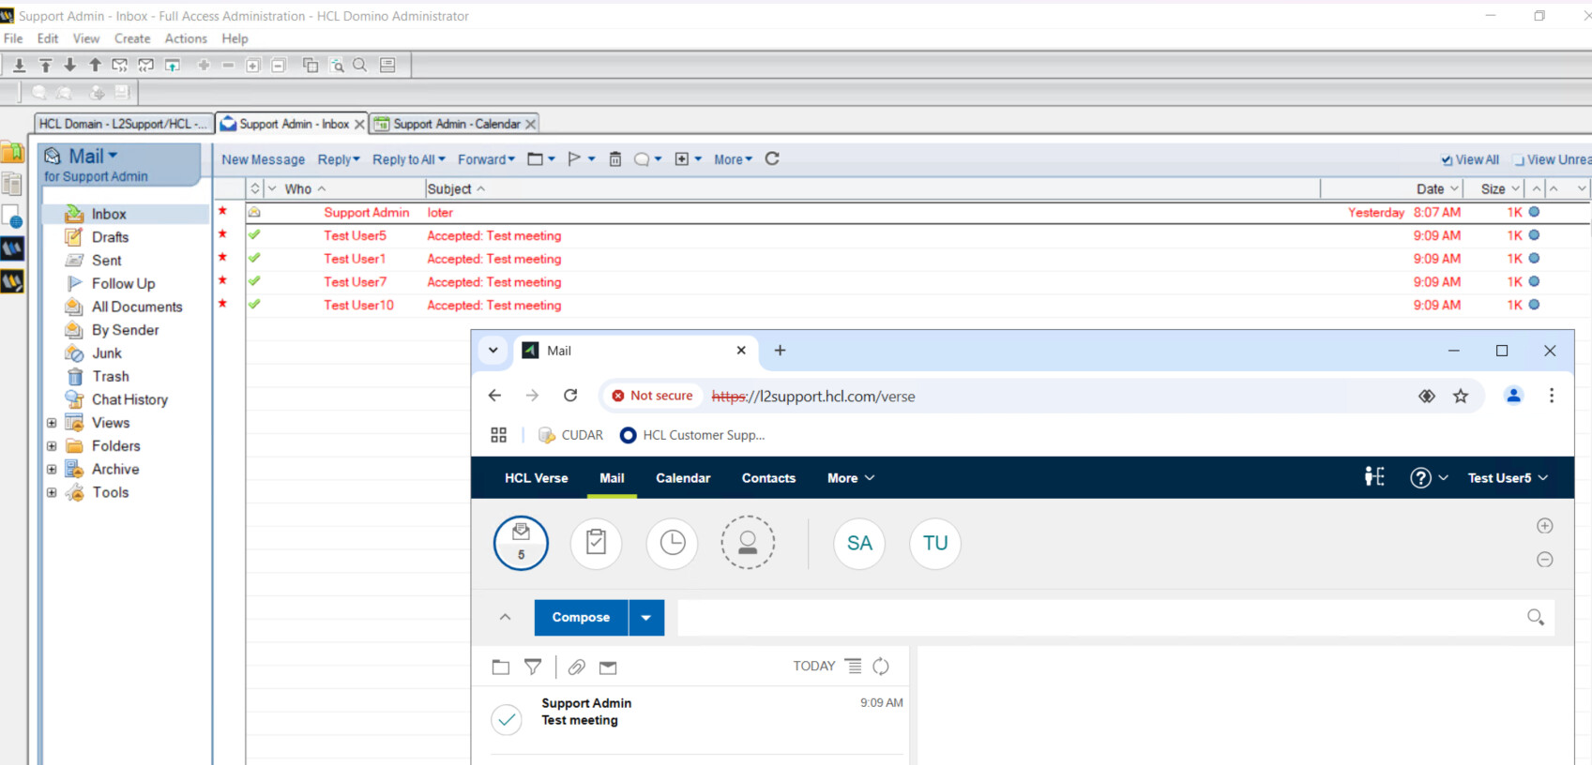Screen dimensions: 1592x765
Task: Open the Mail dropdown header
Action: point(93,156)
